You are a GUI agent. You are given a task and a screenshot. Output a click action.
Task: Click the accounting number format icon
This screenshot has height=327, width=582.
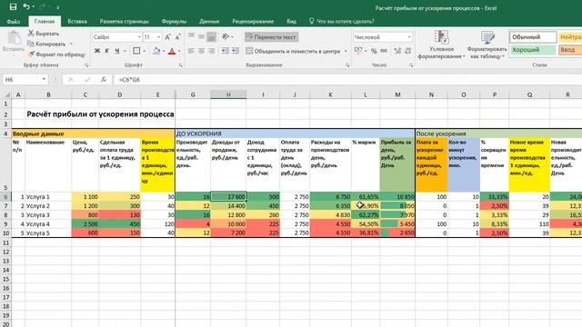[x=358, y=51]
